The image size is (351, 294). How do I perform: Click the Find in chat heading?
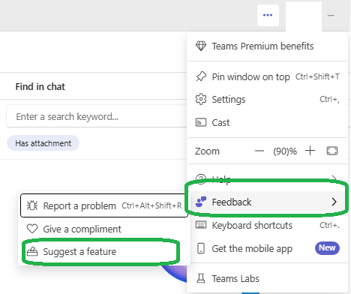click(x=40, y=87)
